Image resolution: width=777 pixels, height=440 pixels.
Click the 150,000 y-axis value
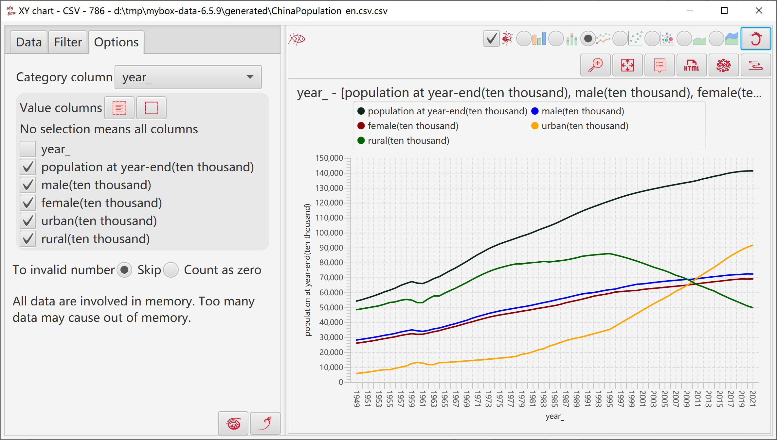pos(329,158)
